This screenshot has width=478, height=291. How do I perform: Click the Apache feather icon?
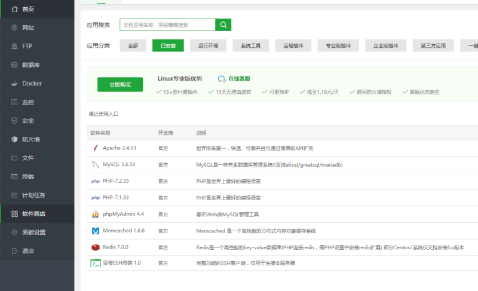pos(96,148)
